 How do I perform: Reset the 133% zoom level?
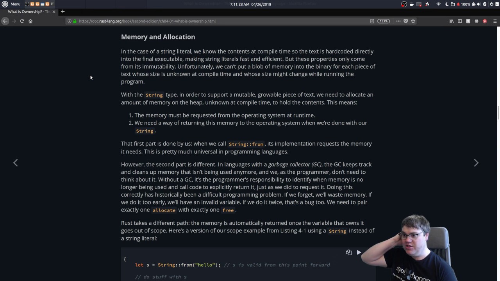point(384,21)
